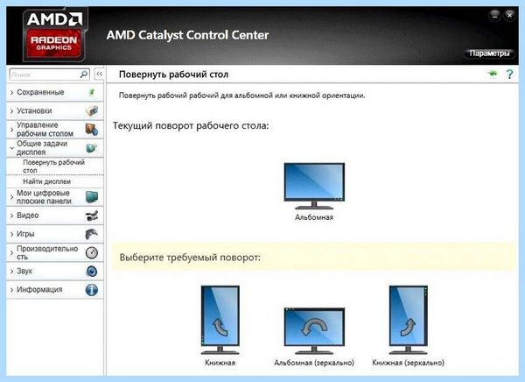Minimize the Catalyst Control Center window

click(494, 15)
